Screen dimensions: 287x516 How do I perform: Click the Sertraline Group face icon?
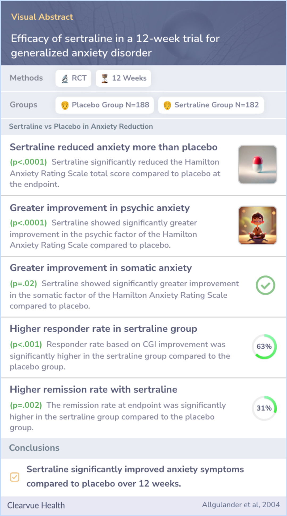[x=167, y=105]
